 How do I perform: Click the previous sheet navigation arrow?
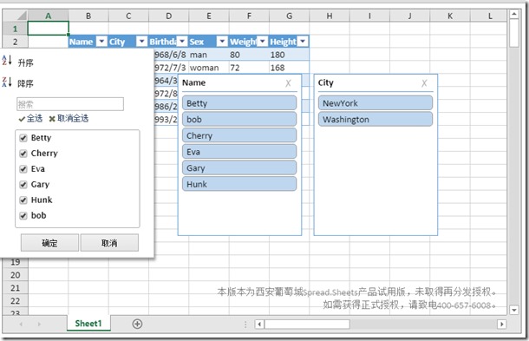coord(21,325)
